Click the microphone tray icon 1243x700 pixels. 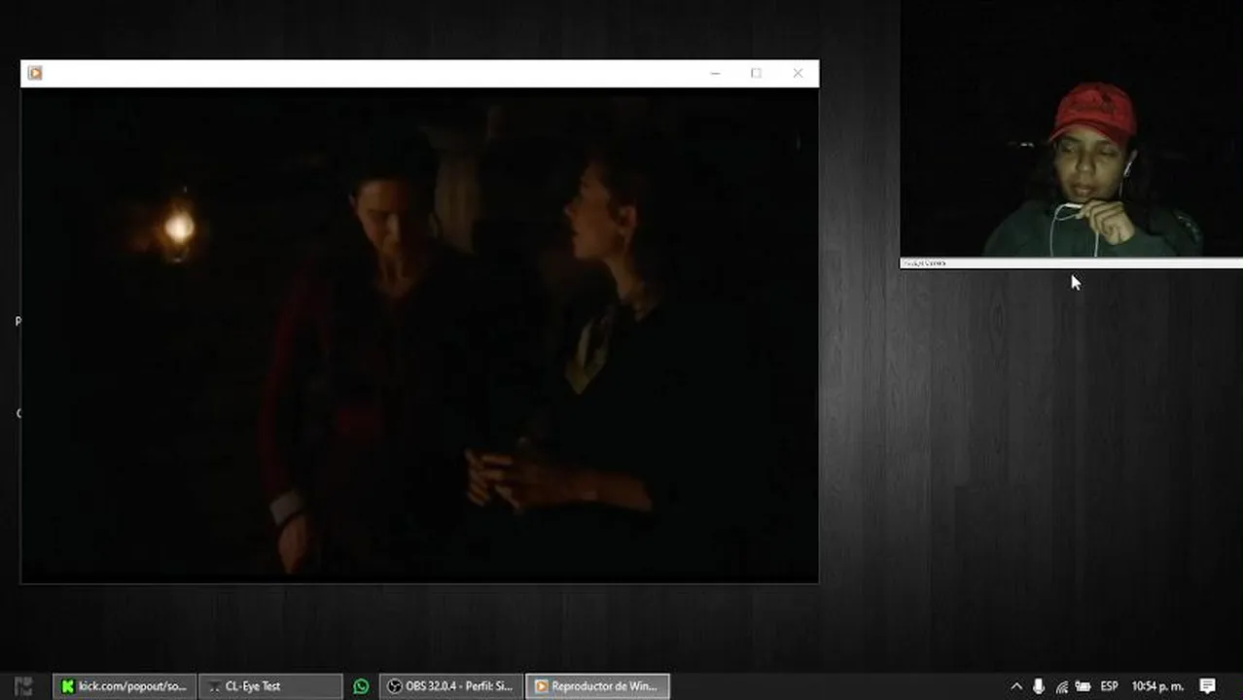1039,686
